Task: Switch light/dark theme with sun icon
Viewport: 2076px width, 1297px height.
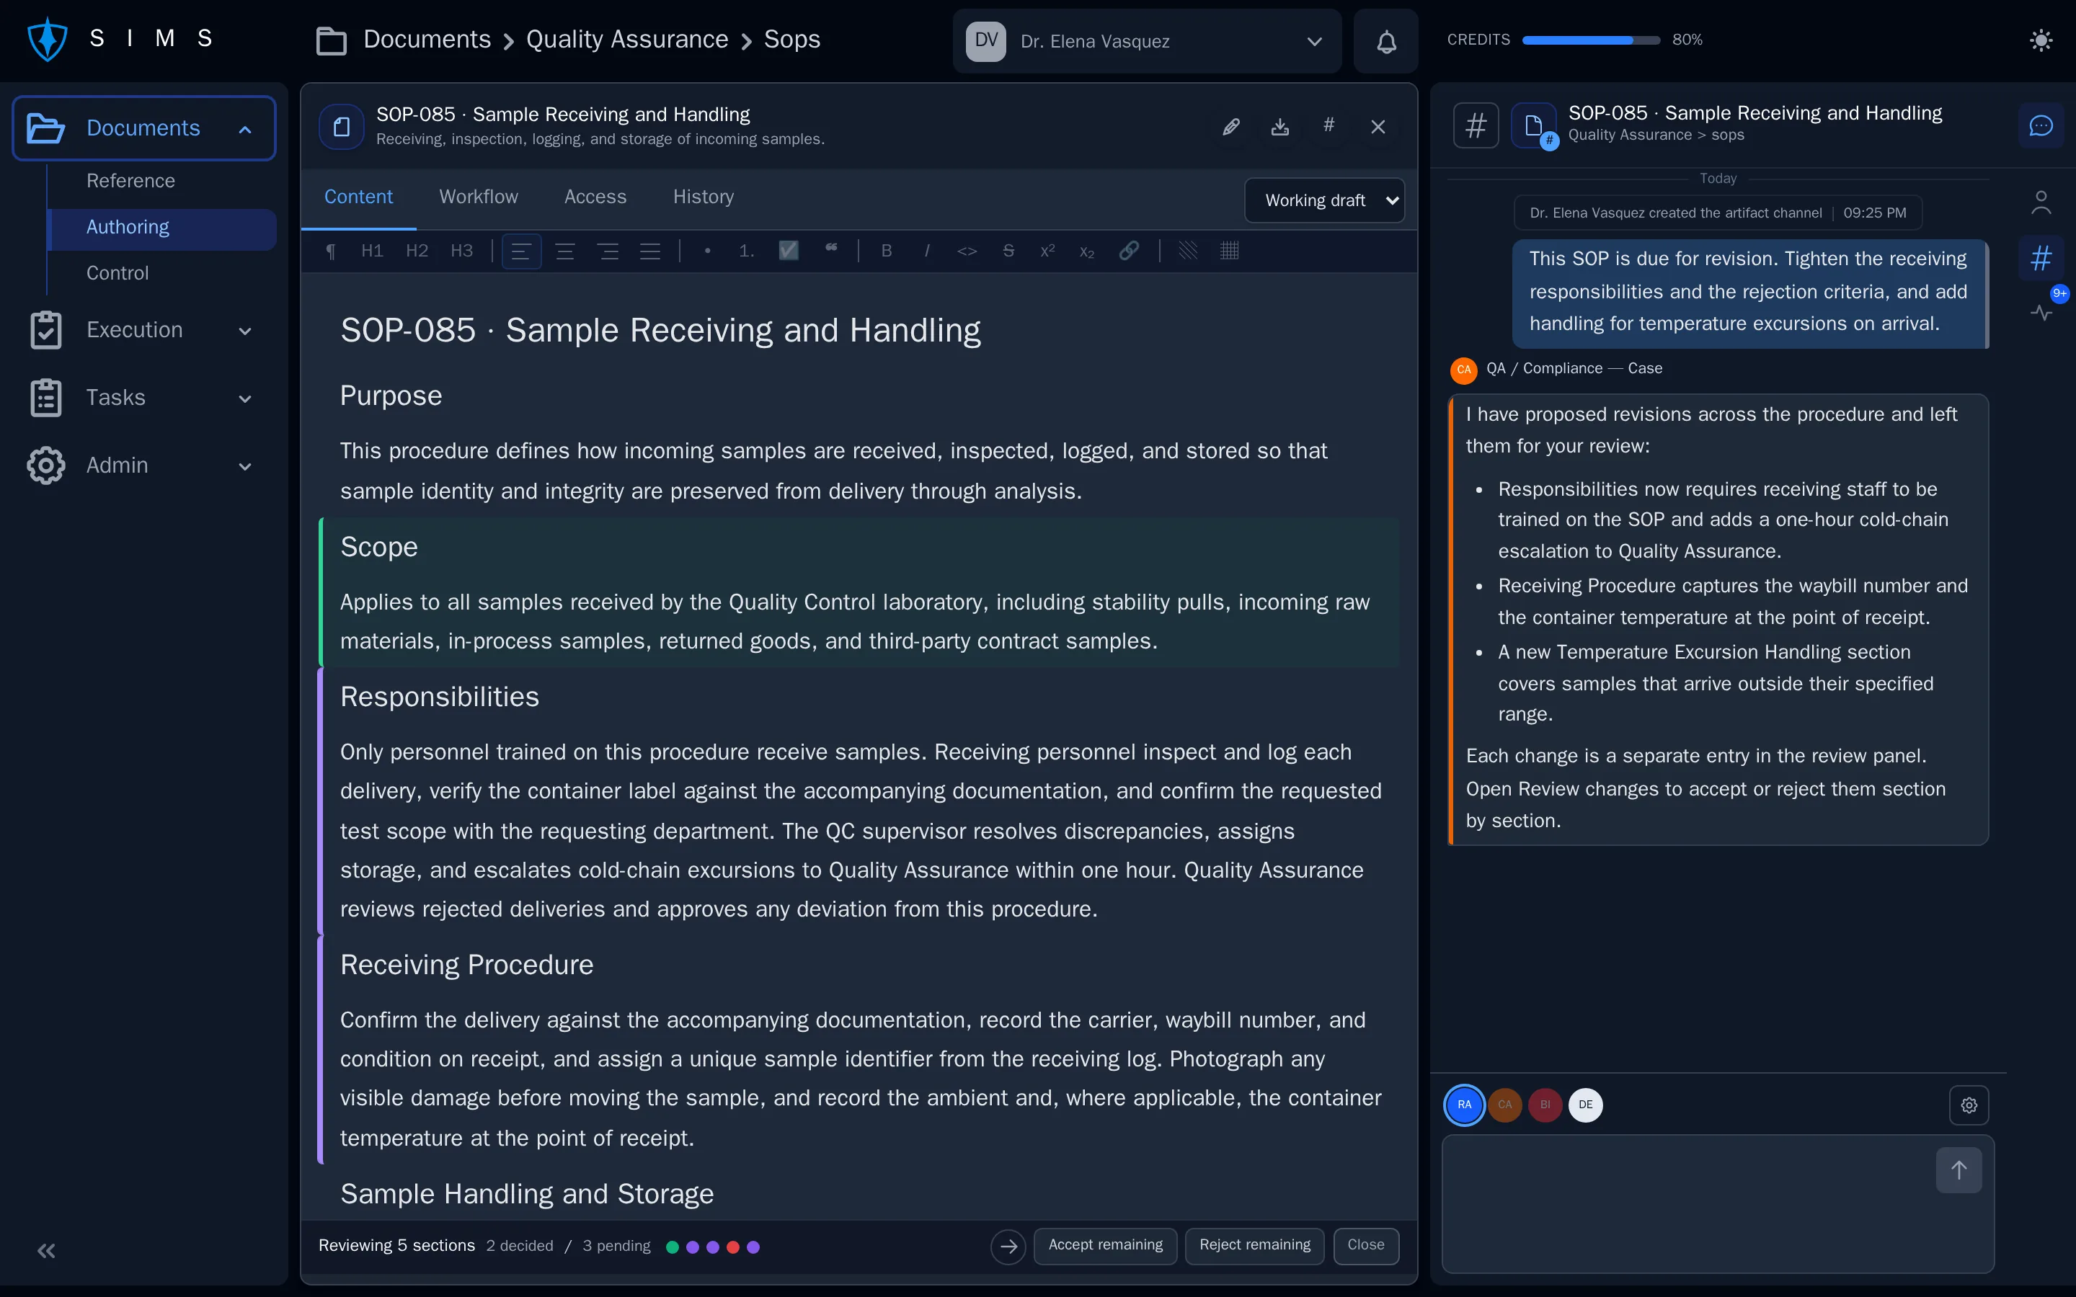Action: (x=2041, y=40)
